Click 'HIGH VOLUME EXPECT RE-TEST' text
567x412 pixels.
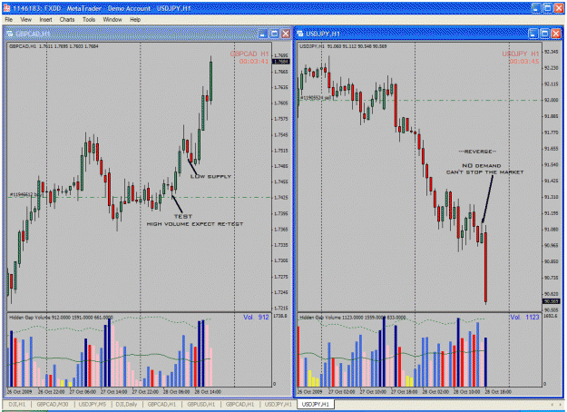tap(195, 224)
